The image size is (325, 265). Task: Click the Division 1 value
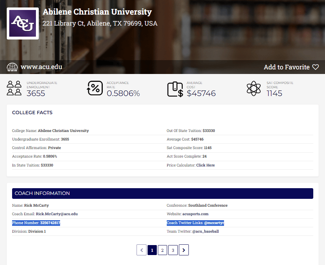(x=37, y=231)
